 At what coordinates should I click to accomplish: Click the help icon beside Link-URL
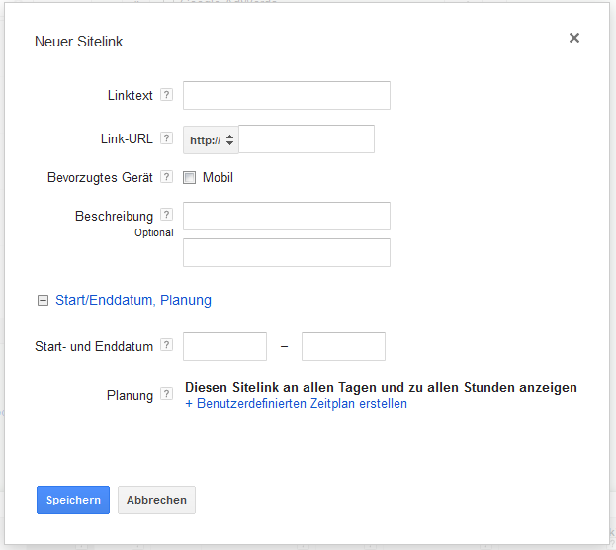[x=166, y=139]
